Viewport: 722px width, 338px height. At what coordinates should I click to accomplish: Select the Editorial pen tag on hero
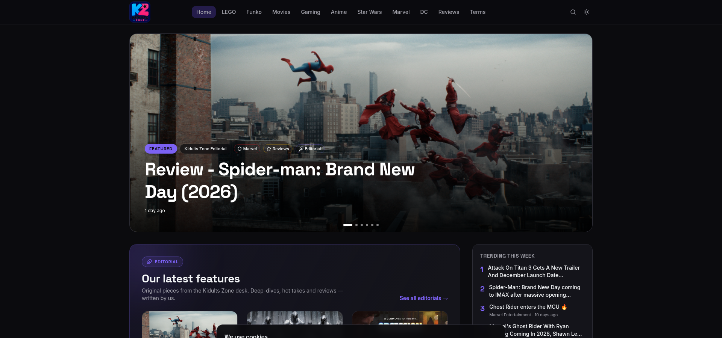tap(310, 149)
